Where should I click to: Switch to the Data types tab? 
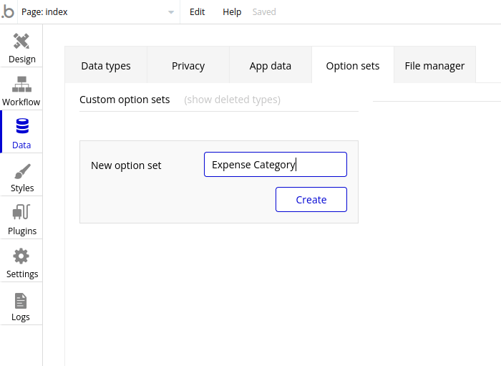point(106,65)
